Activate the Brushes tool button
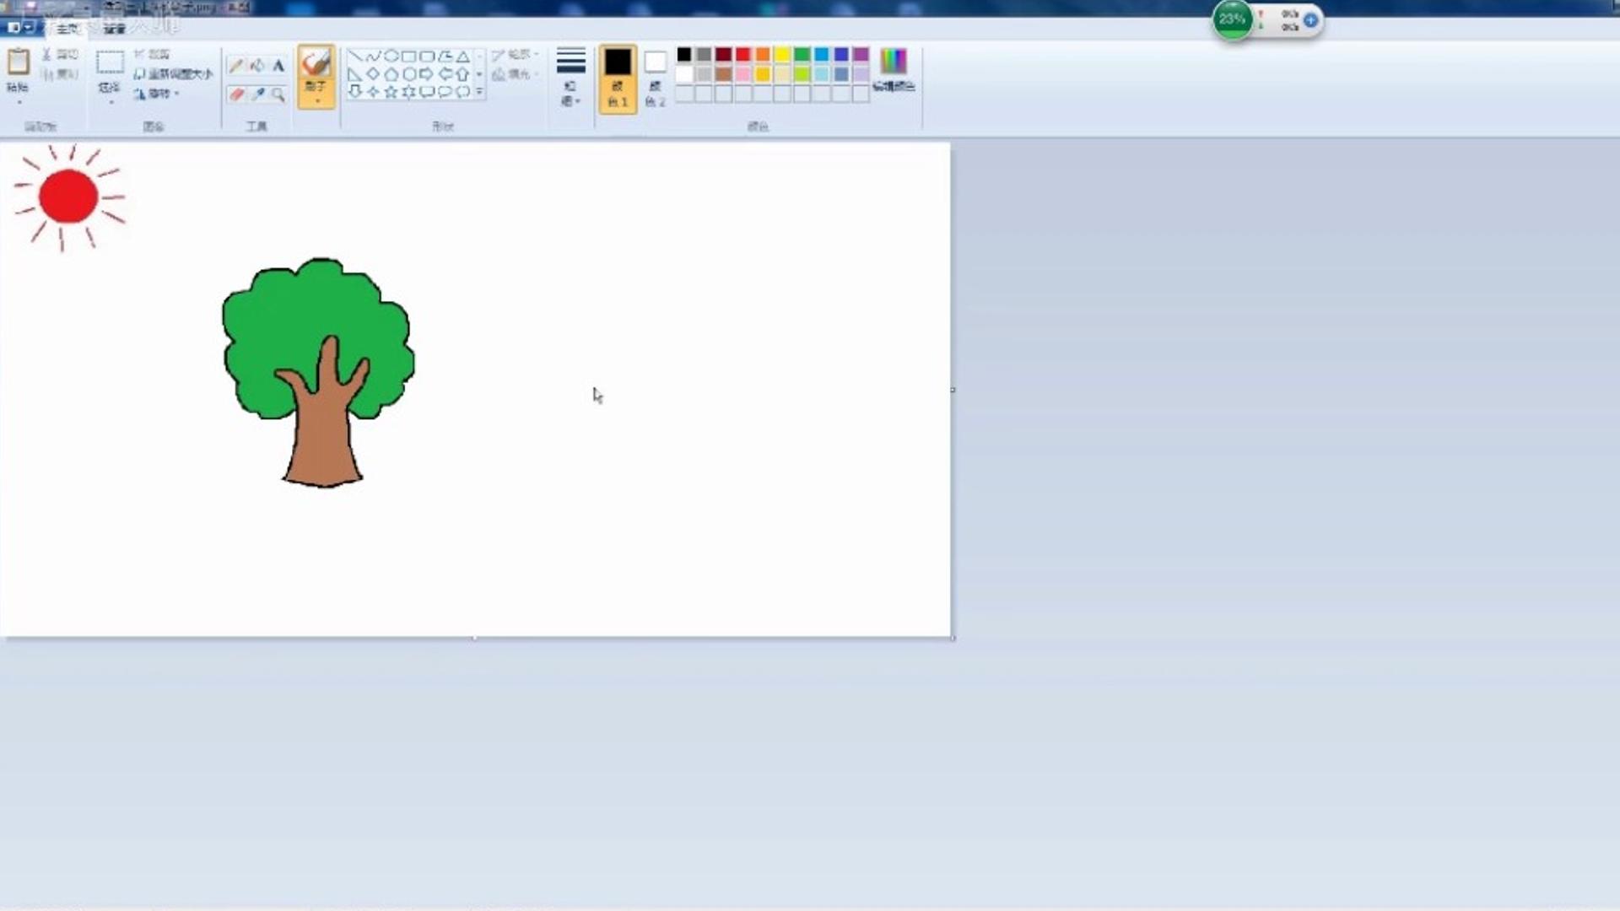This screenshot has width=1620, height=911. (x=316, y=76)
